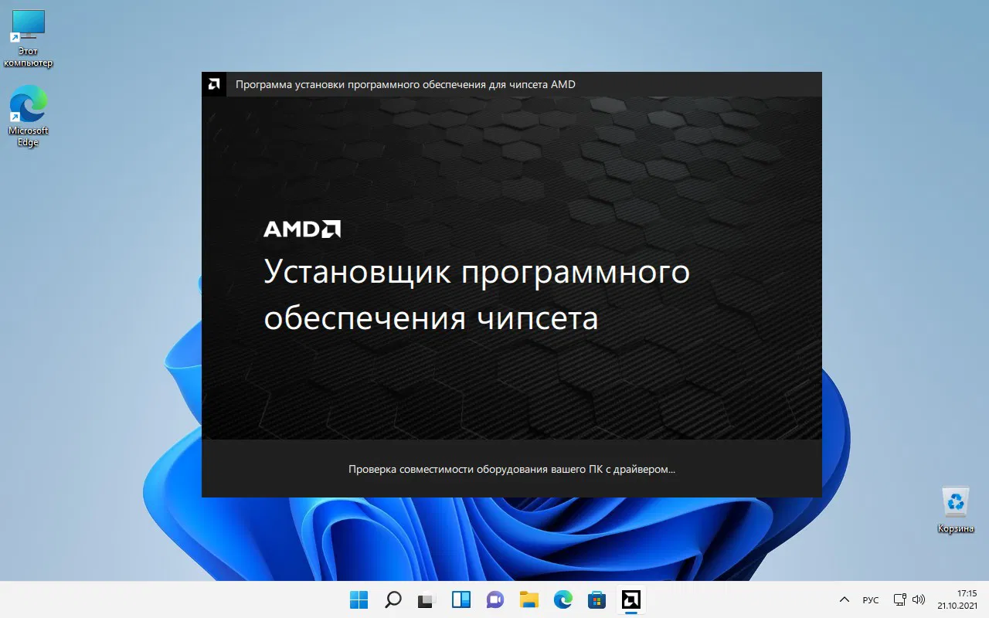Click status text 'Проверка совместимости оборудования вашего ПК с драйвером...'
Image resolution: width=989 pixels, height=618 pixels.
[511, 469]
